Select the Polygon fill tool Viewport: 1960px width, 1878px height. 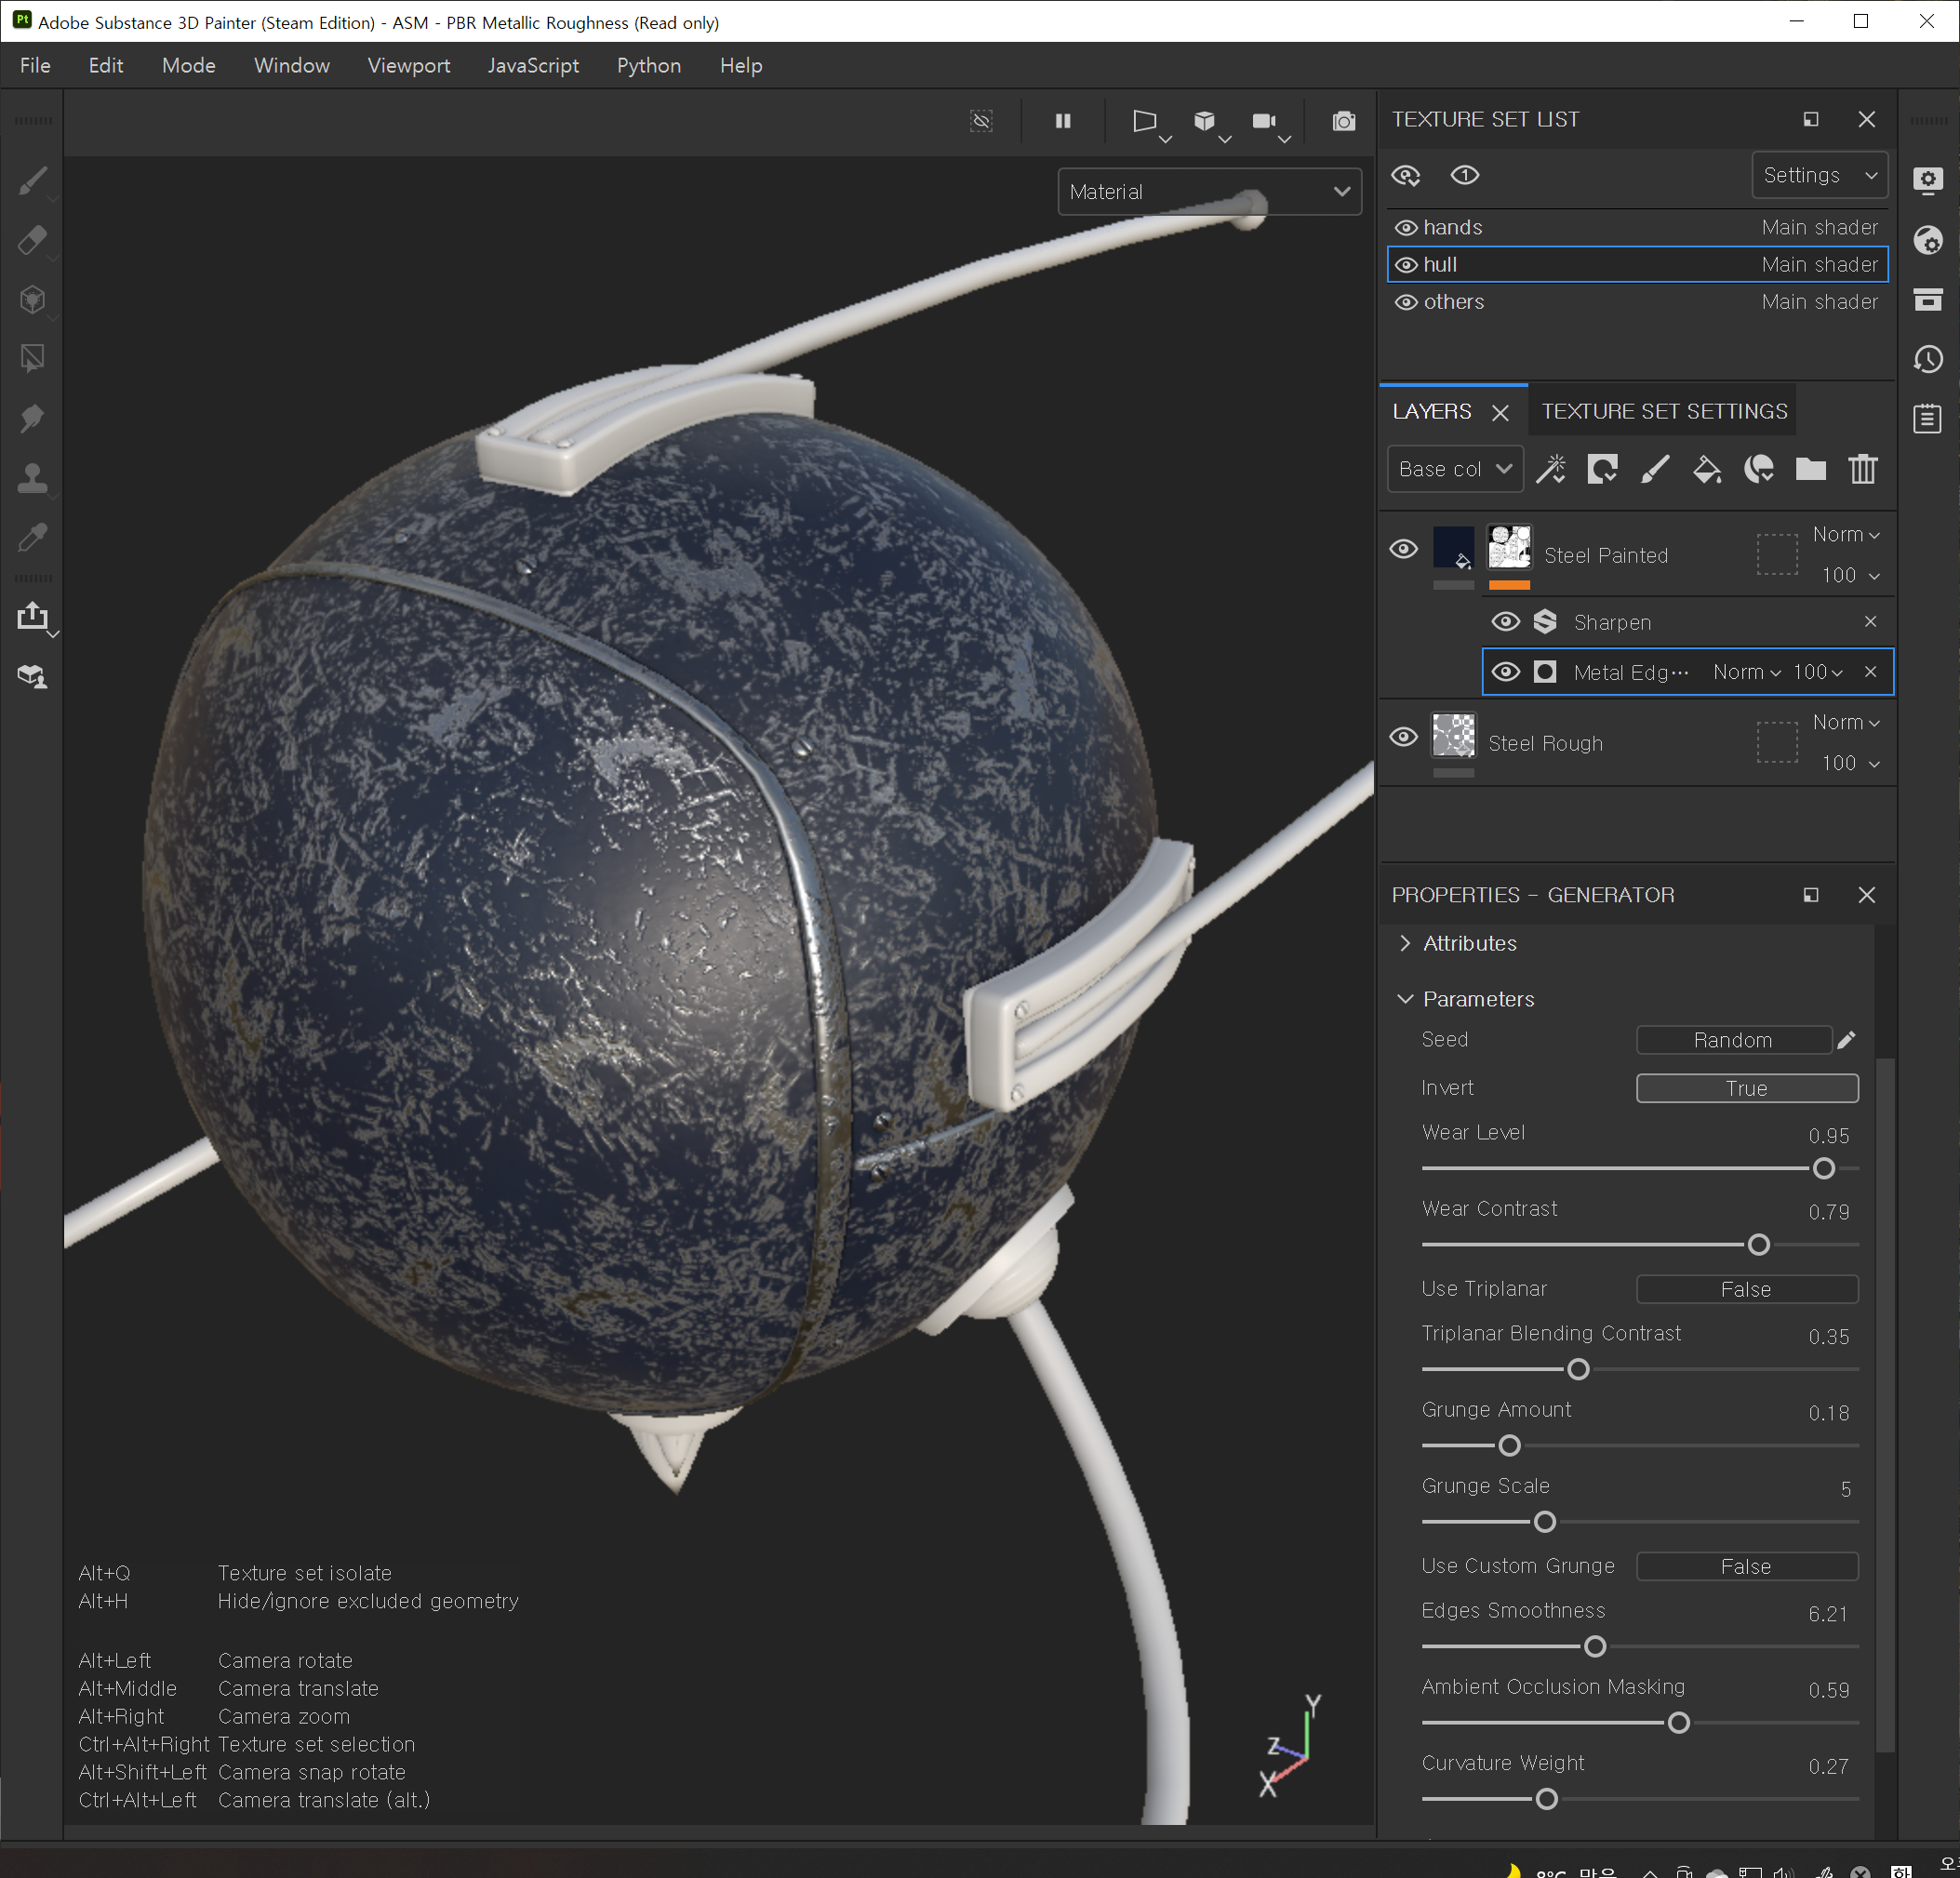(x=32, y=358)
